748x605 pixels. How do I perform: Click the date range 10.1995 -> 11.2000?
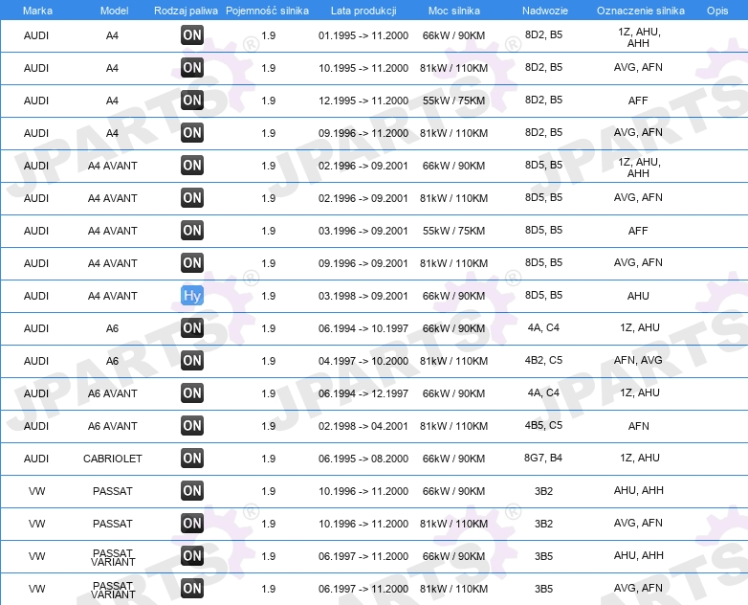pyautogui.click(x=363, y=68)
